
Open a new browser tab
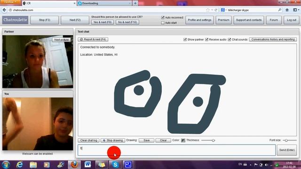[x=135, y=3]
